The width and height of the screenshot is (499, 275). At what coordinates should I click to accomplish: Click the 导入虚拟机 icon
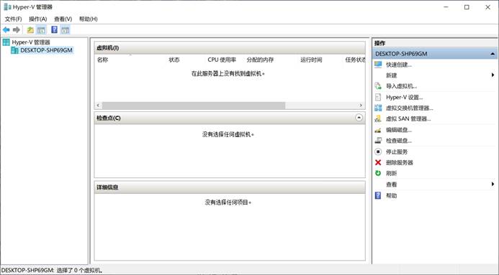[378, 85]
